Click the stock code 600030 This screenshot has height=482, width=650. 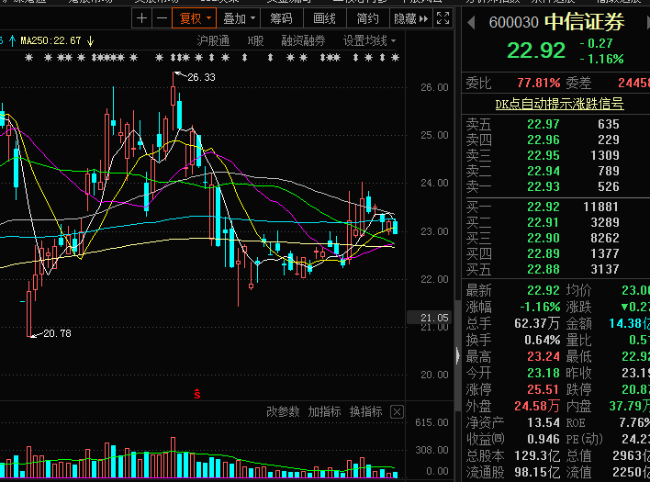click(x=513, y=22)
